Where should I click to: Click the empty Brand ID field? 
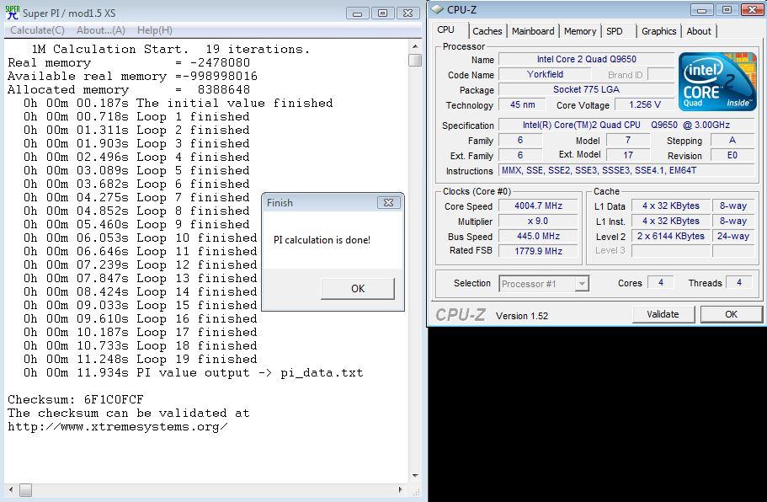coord(661,74)
